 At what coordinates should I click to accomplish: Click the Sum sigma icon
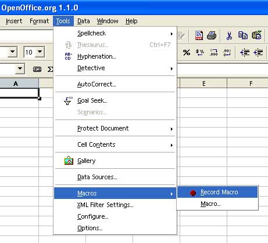coord(50,69)
